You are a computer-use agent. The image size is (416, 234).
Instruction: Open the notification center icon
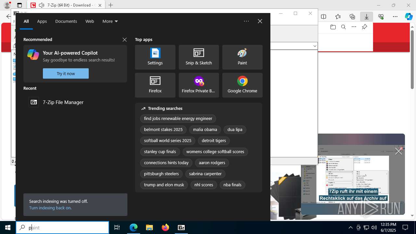coord(405,227)
